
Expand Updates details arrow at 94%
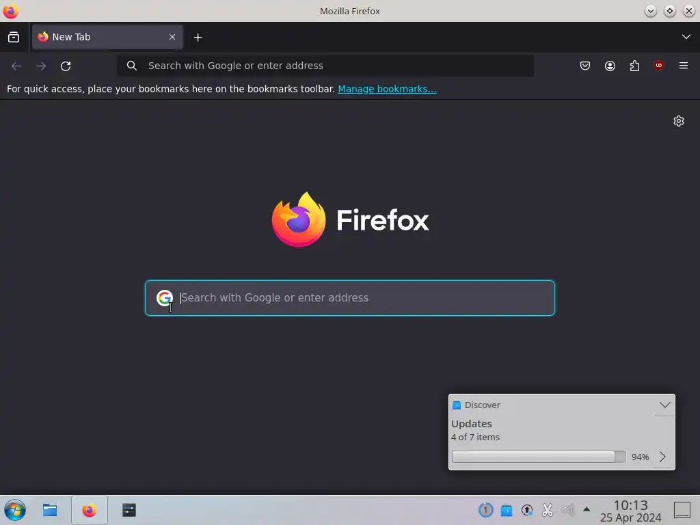pyautogui.click(x=662, y=457)
